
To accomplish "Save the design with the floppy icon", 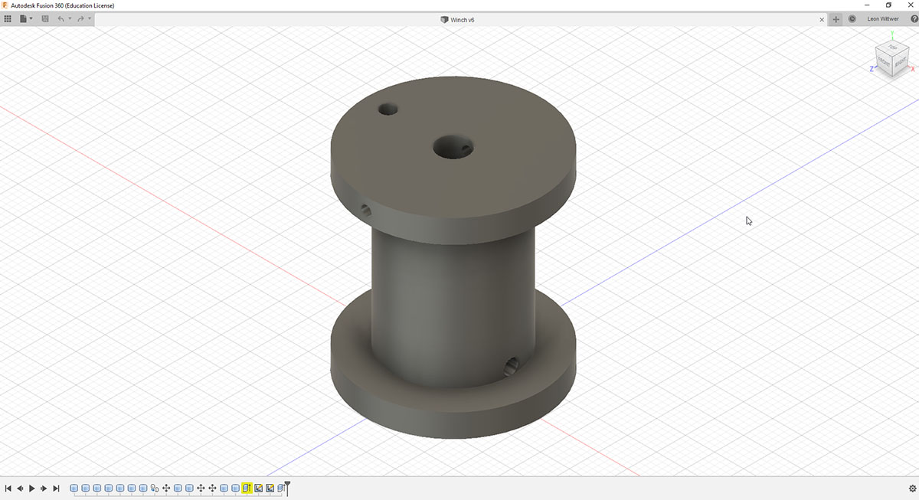I will pos(45,18).
